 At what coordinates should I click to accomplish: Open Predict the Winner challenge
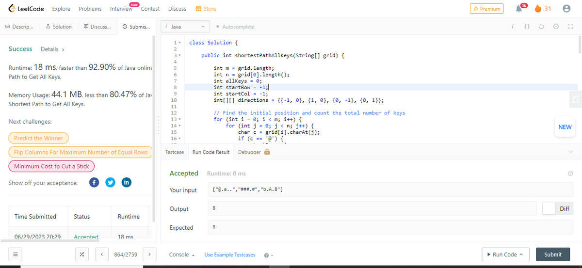point(39,138)
